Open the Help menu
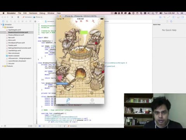 coord(59,13)
